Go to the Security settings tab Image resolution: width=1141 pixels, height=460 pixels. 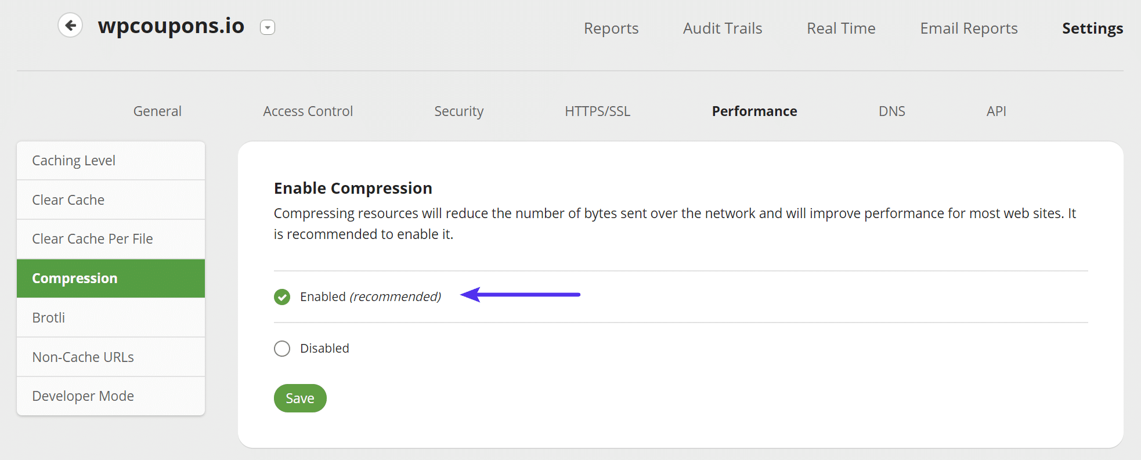[x=458, y=111]
